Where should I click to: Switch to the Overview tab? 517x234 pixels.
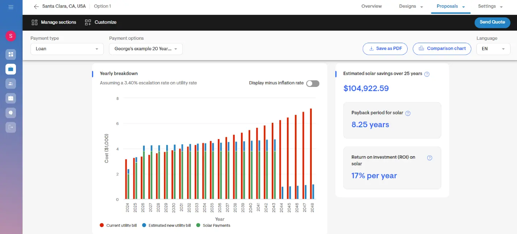pos(371,7)
